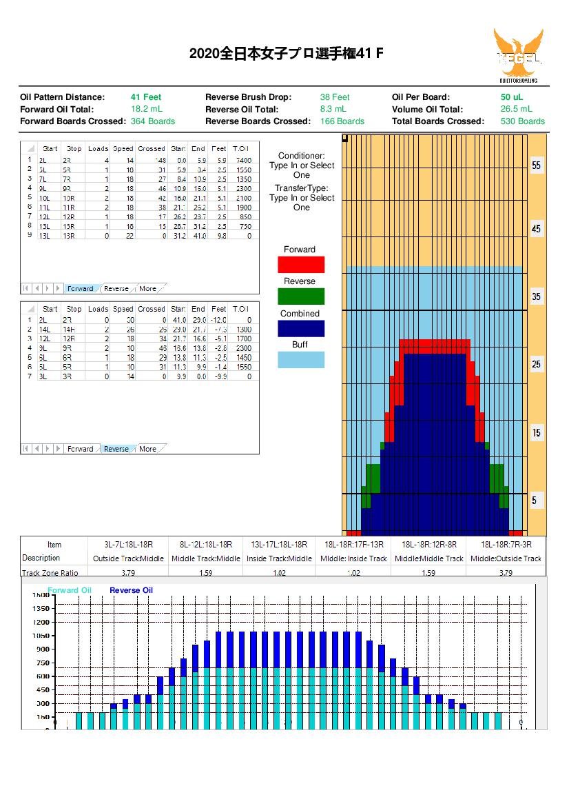Image resolution: width=569 pixels, height=806 pixels.
Task: Open the Forward tab in the upper table
Action: [x=81, y=288]
